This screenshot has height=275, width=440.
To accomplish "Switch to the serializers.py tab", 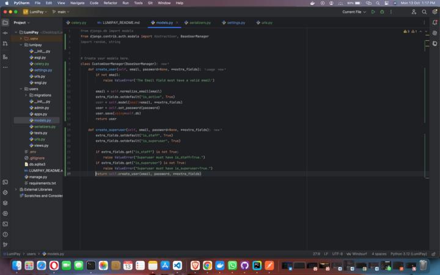I will [197, 23].
